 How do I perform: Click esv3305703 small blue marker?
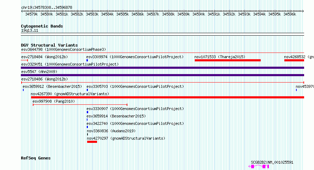click(x=87, y=90)
